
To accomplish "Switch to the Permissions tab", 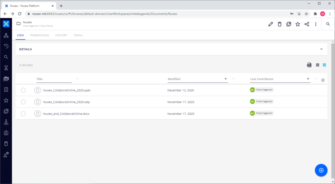I will pos(40,35).
